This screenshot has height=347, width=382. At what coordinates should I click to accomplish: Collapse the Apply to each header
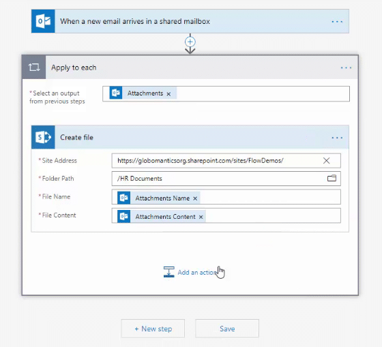[x=190, y=67]
